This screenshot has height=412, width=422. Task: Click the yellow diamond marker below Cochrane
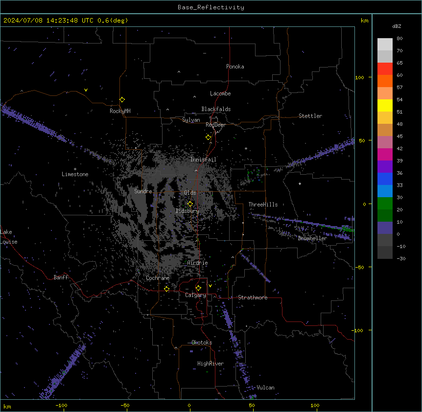[166, 289]
